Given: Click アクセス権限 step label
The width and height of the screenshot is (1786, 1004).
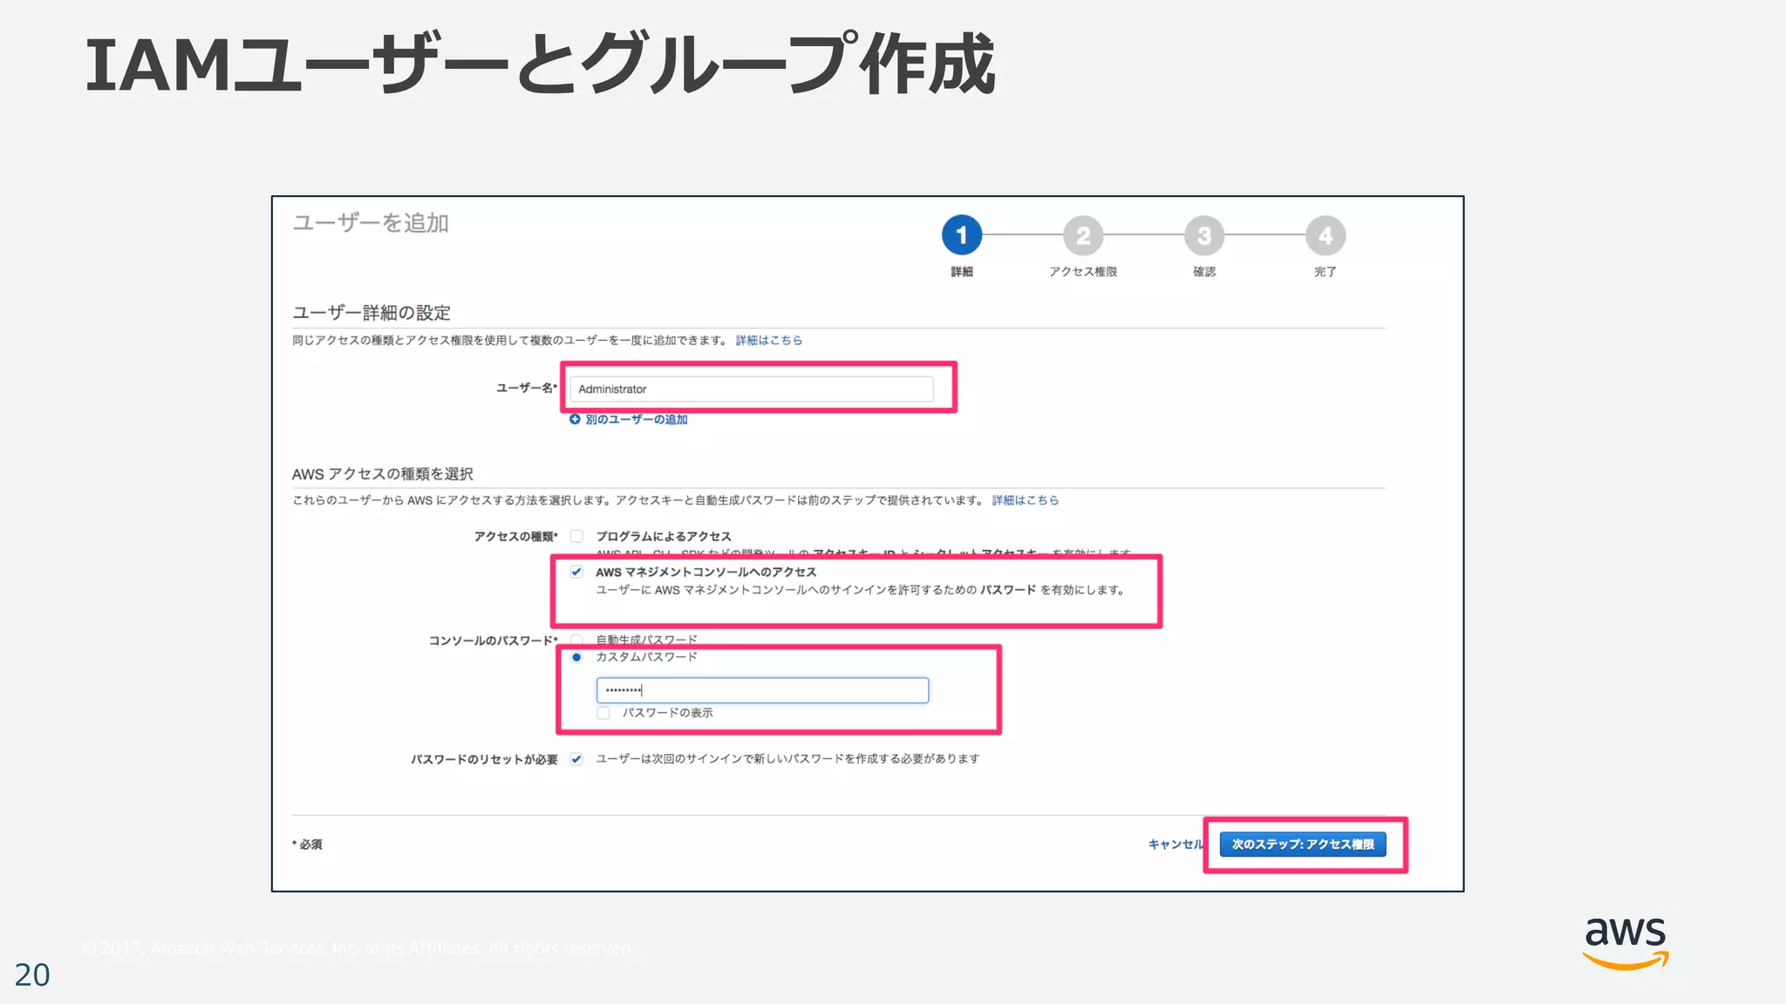Looking at the screenshot, I should [1082, 272].
